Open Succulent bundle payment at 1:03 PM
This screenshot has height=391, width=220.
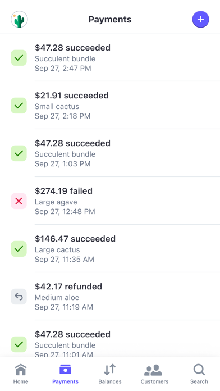pos(110,153)
